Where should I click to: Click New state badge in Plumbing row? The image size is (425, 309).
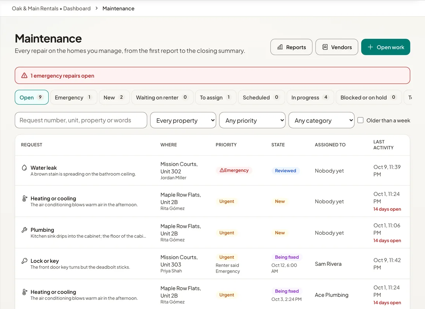click(x=280, y=233)
